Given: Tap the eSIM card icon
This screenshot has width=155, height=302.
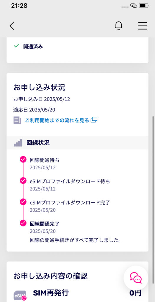Looking at the screenshot, I should (20, 295).
